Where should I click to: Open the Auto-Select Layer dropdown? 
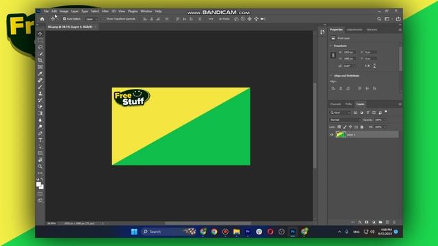(x=91, y=19)
